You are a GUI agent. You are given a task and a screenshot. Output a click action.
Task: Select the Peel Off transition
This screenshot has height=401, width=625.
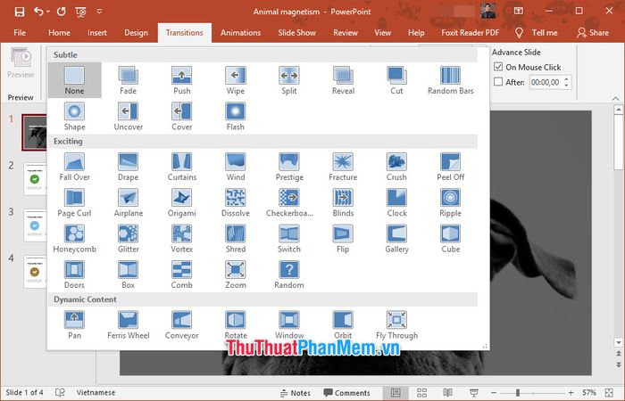pyautogui.click(x=450, y=167)
